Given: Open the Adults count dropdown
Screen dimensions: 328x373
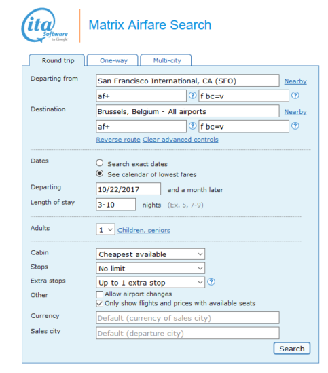Looking at the screenshot, I should tap(105, 229).
